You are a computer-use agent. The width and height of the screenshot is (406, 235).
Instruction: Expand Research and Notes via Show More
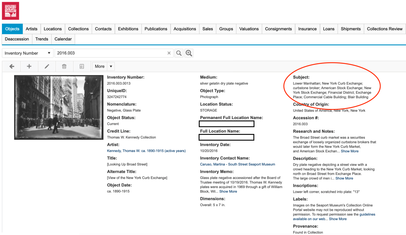coord(349,151)
